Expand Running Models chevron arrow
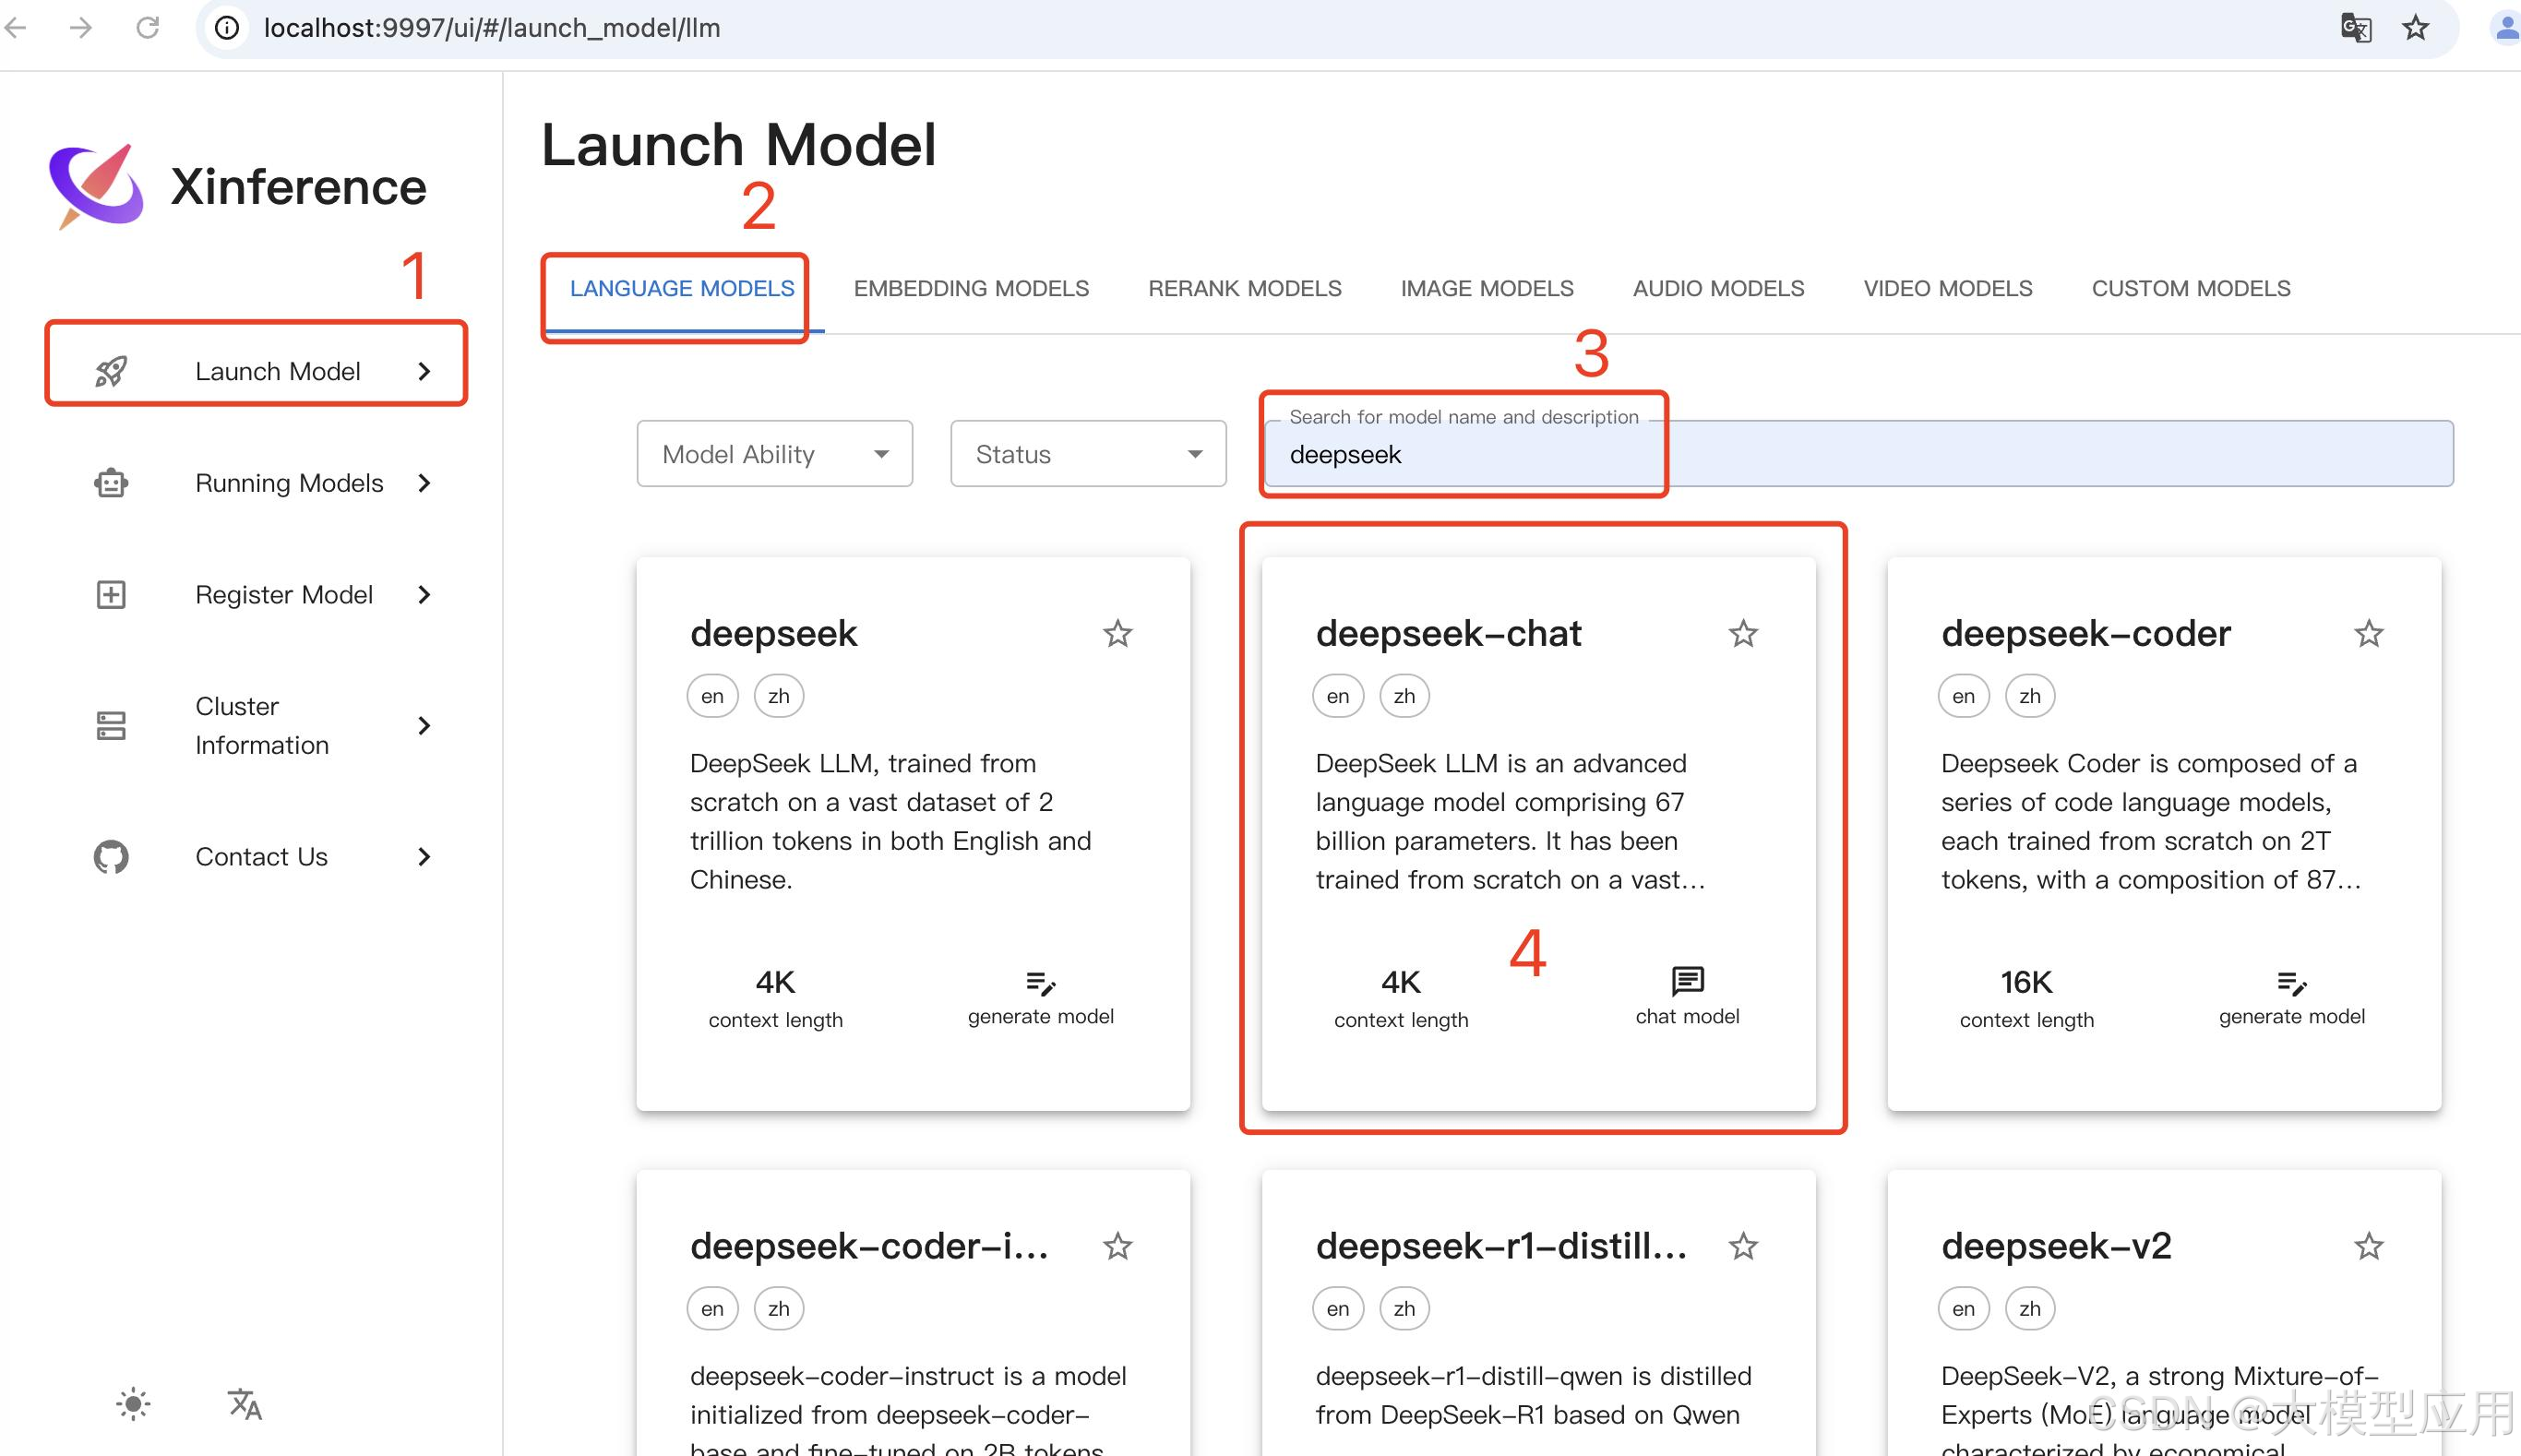This screenshot has width=2521, height=1456. (x=424, y=483)
